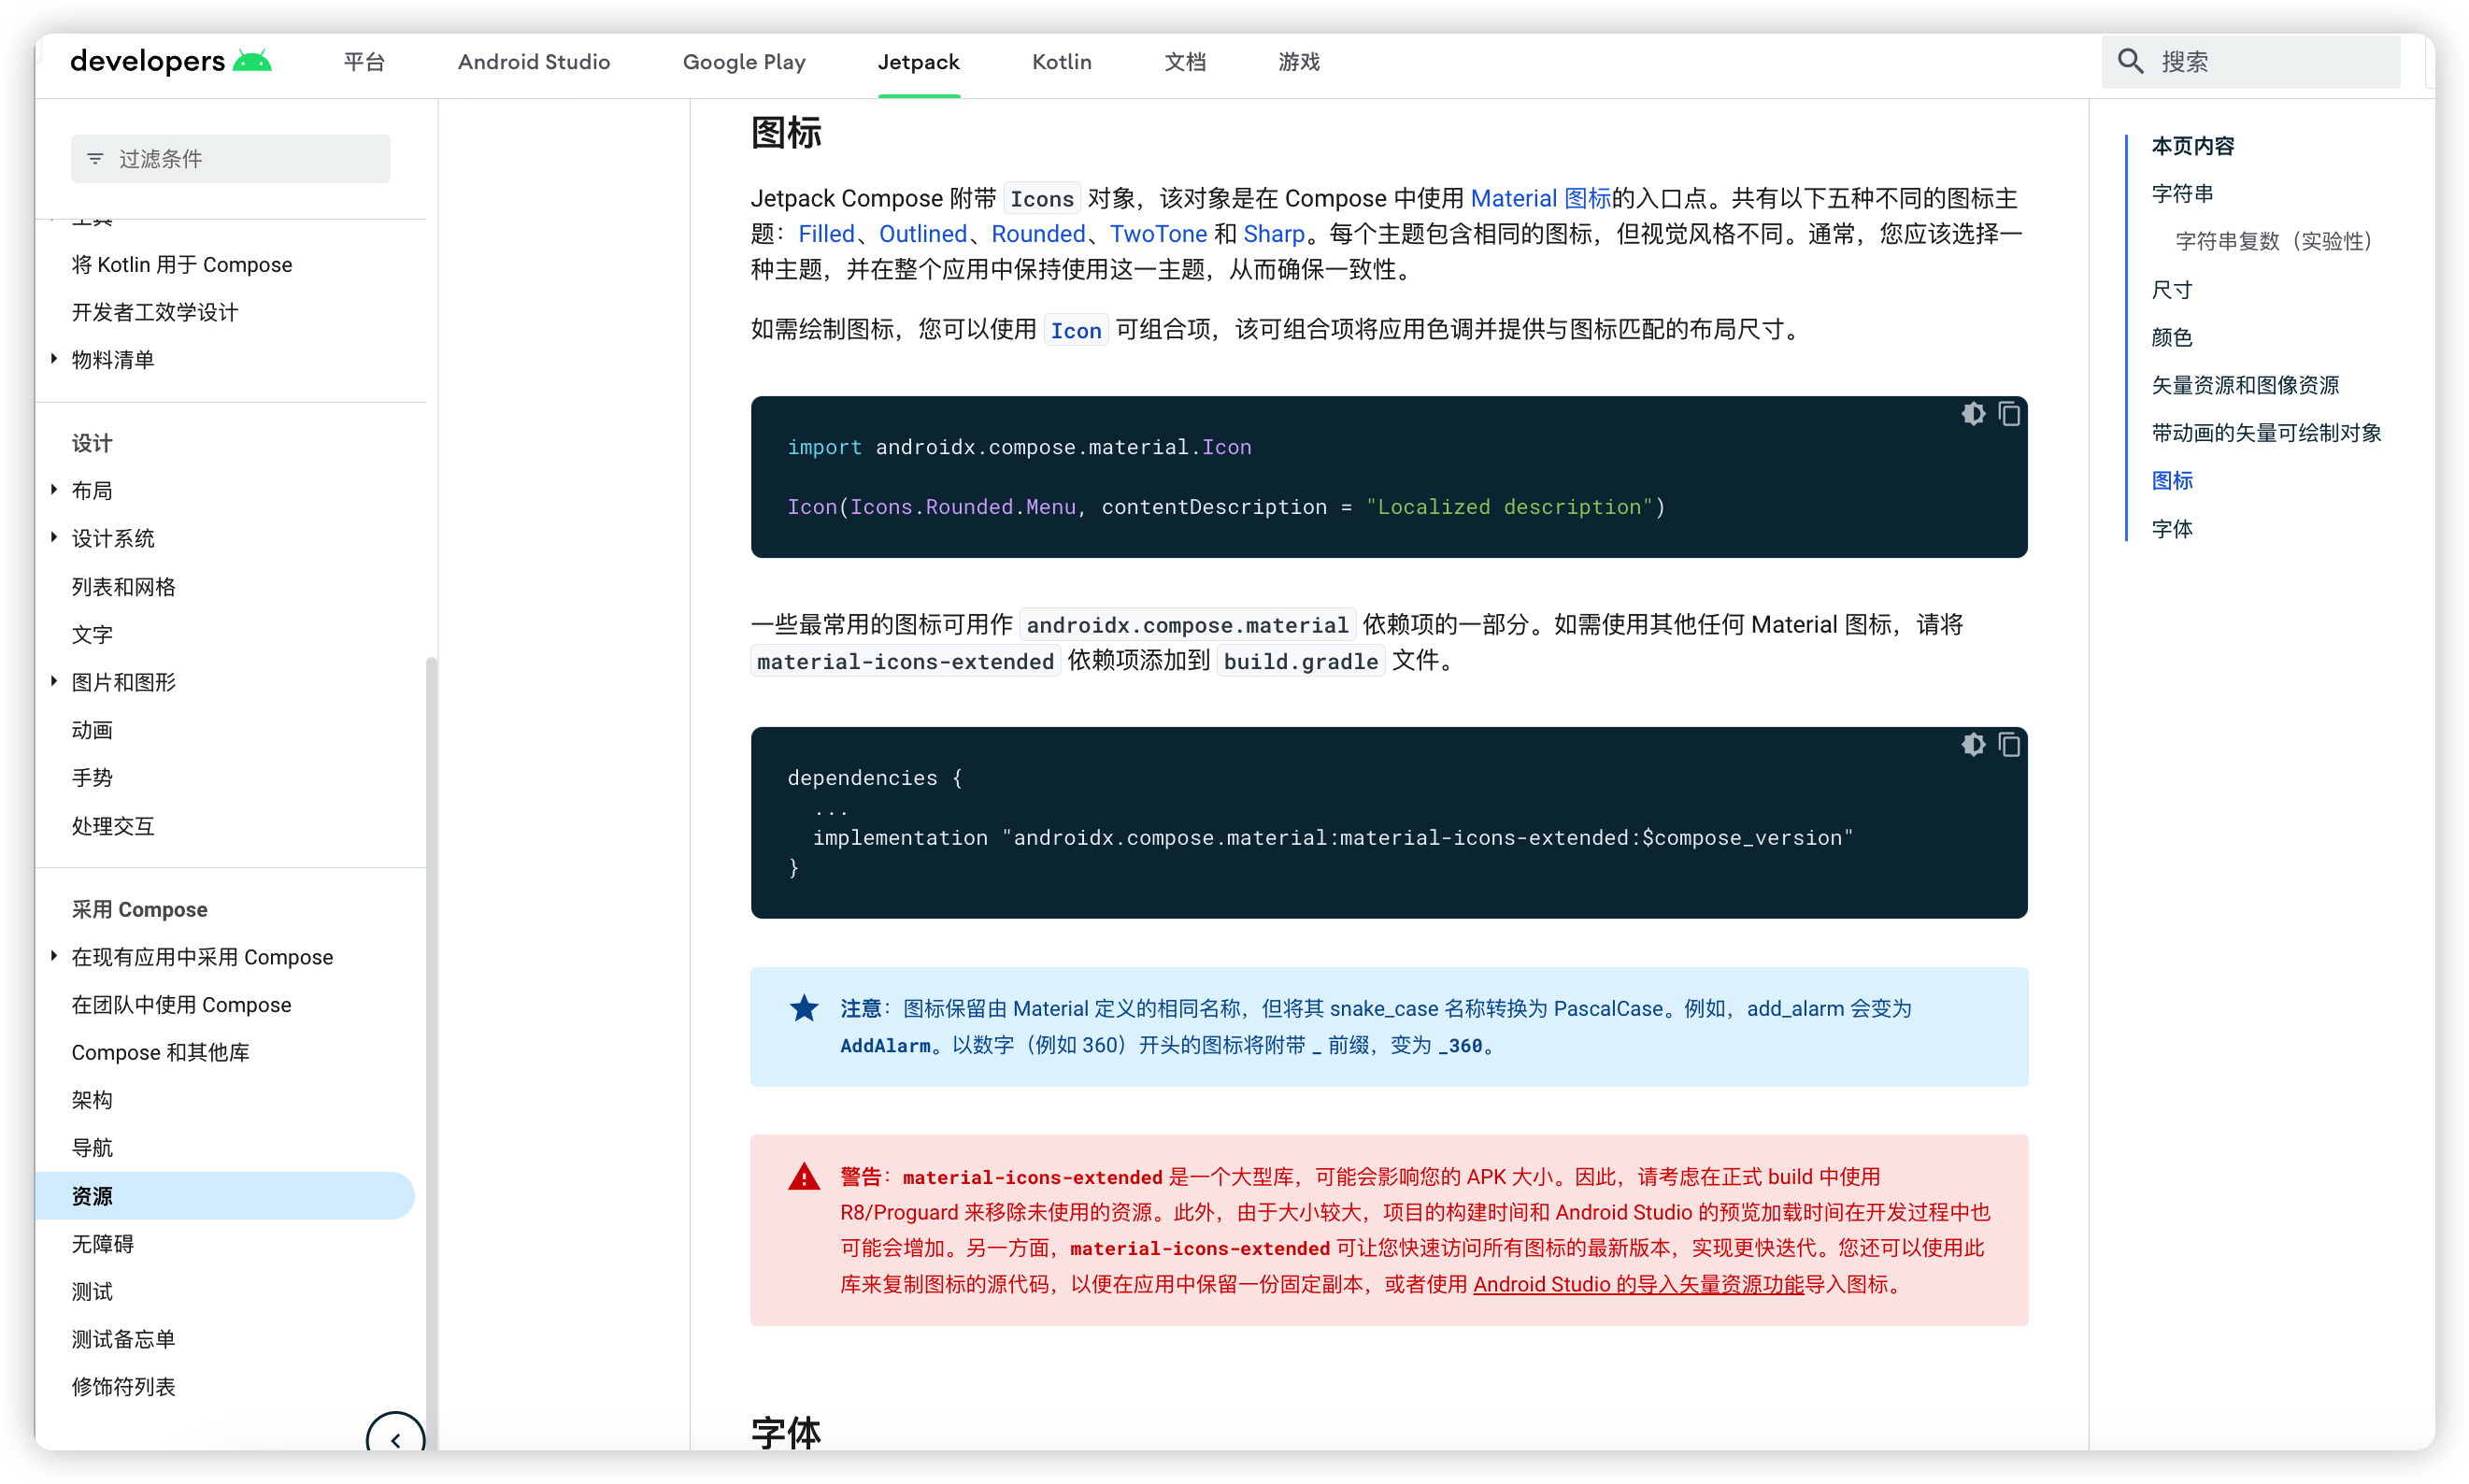Jump to 图标 in page contents
Viewport: 2469px width, 1484px height.
2171,481
